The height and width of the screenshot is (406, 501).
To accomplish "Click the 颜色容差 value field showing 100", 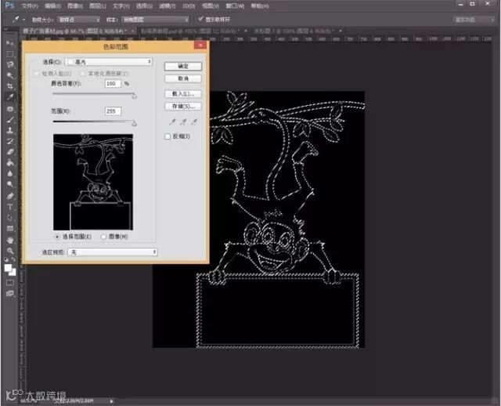I will (x=113, y=84).
